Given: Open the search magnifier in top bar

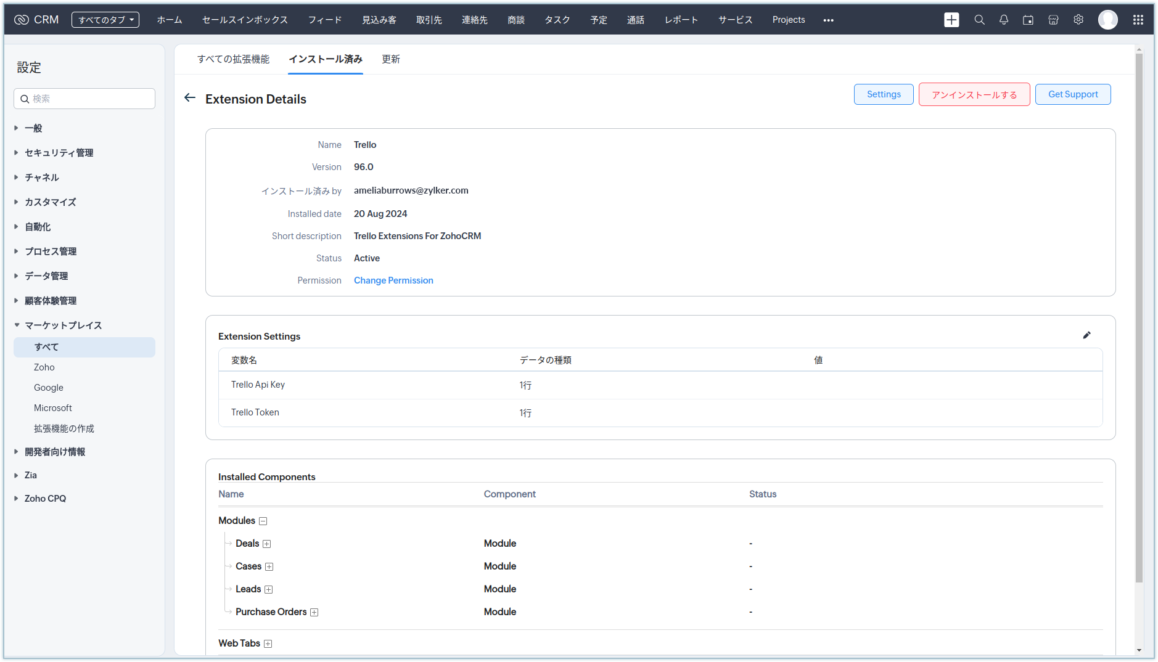Looking at the screenshot, I should [x=979, y=20].
